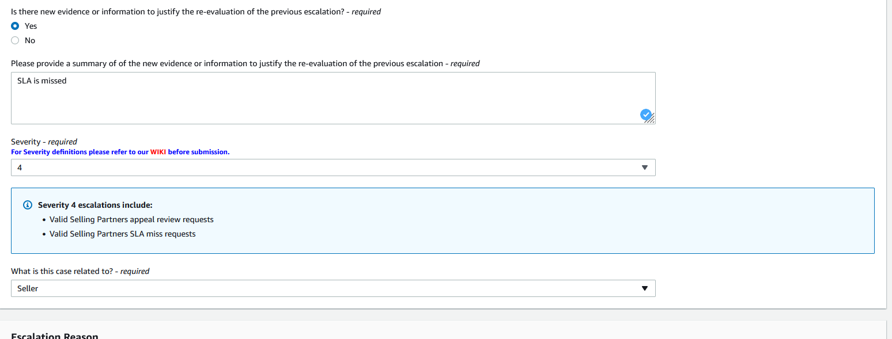
Task: Click the Severity definitions help text
Action: tap(120, 152)
